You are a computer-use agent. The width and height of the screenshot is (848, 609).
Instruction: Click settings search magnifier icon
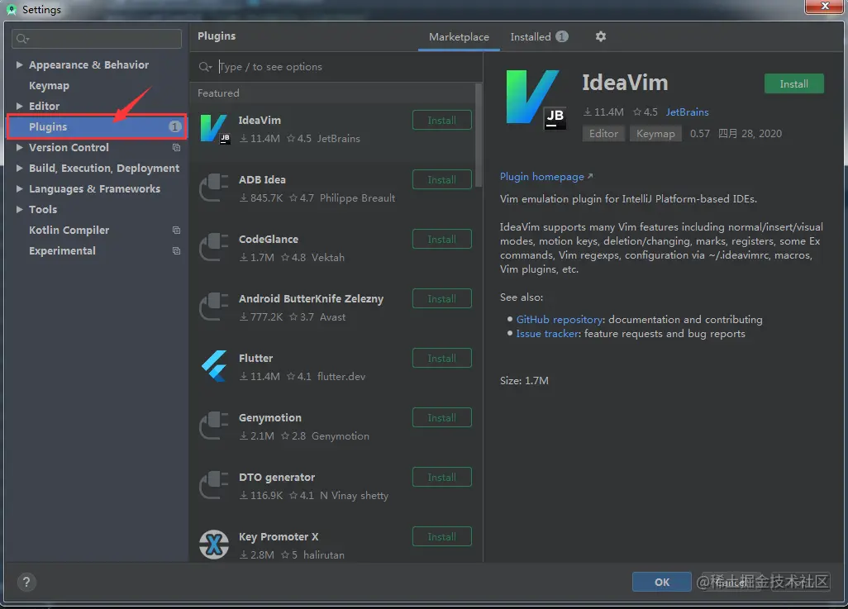[x=22, y=38]
